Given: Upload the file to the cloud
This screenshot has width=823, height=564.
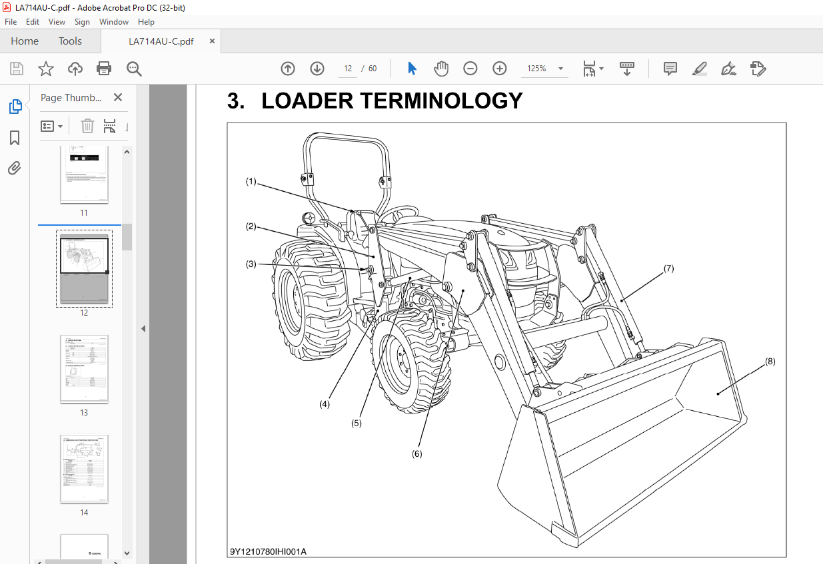Looking at the screenshot, I should pyautogui.click(x=75, y=69).
